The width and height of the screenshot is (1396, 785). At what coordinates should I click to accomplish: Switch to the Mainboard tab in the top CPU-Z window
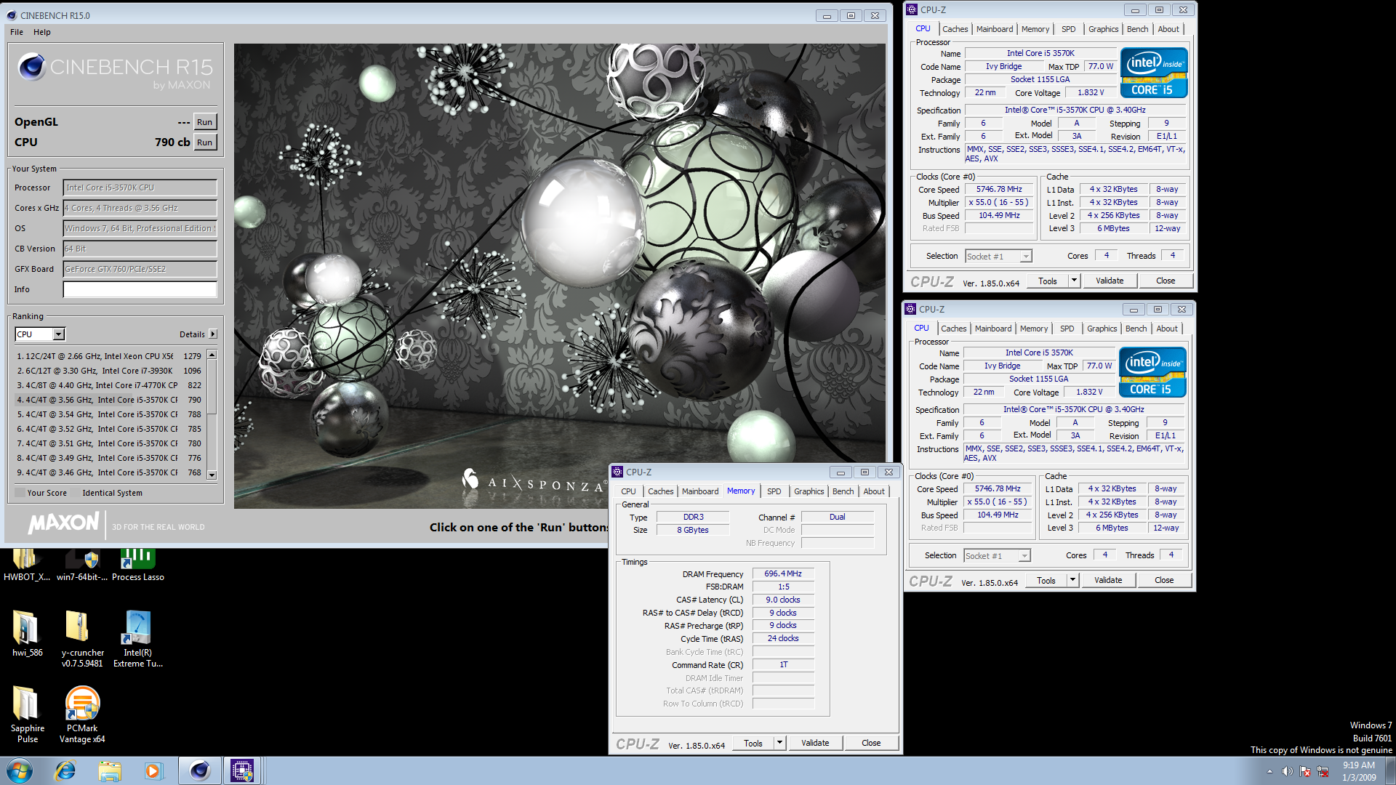click(x=995, y=29)
